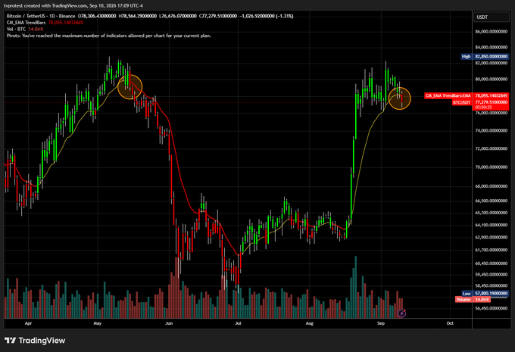Click the 61,700 price scale value

pos(492,250)
